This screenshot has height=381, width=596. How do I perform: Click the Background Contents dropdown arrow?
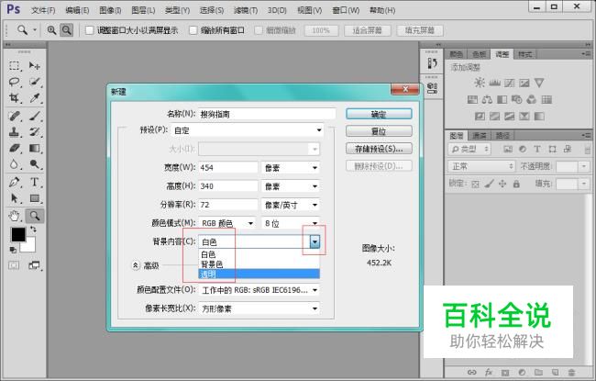315,241
